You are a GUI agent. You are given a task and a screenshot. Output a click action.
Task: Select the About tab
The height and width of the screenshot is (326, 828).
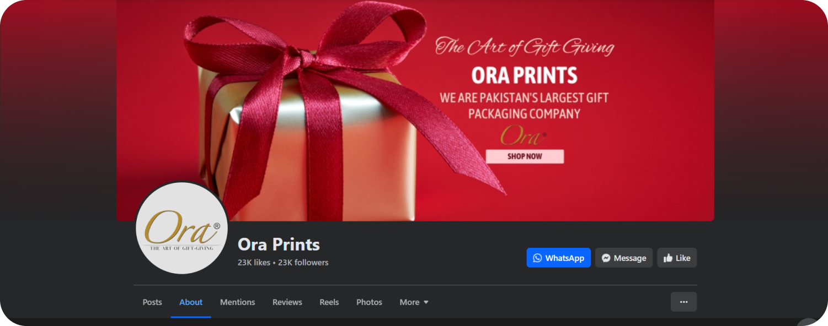191,302
